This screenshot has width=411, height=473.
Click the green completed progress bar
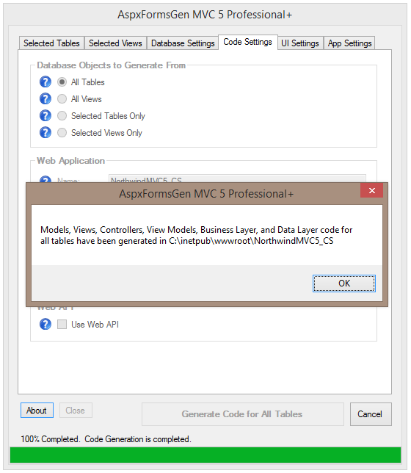click(x=205, y=455)
